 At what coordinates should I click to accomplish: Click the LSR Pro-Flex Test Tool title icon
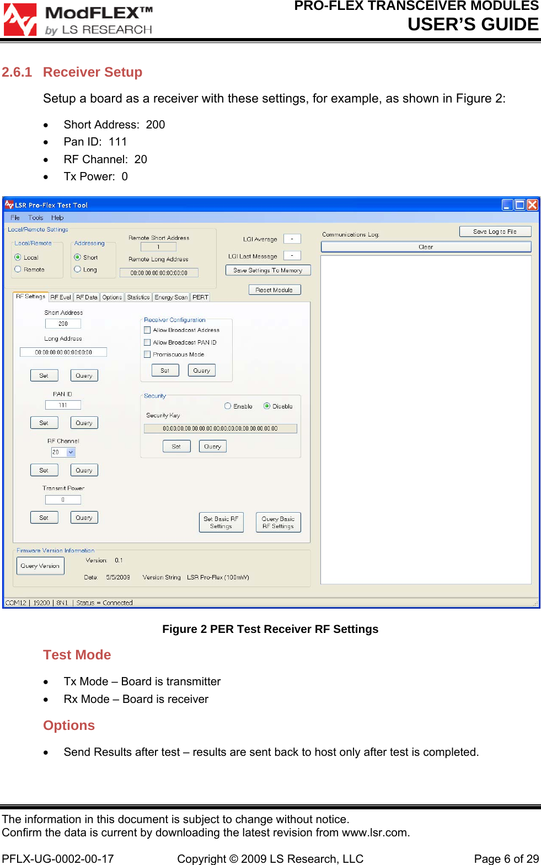pos(9,205)
